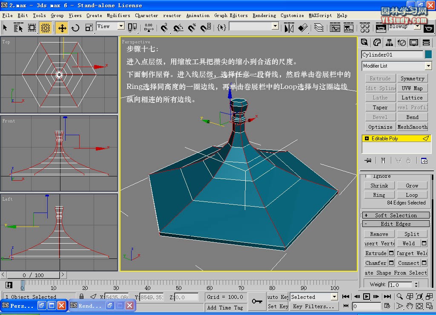The image size is (436, 315).
Task: Click the Cylinder01 object color swatch
Action: tap(428, 54)
